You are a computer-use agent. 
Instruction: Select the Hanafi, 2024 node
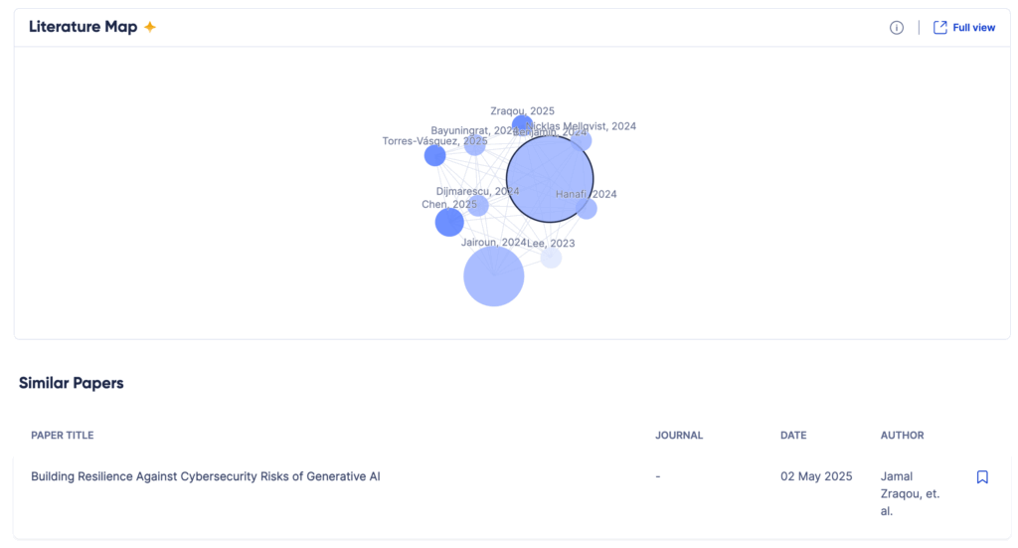587,209
